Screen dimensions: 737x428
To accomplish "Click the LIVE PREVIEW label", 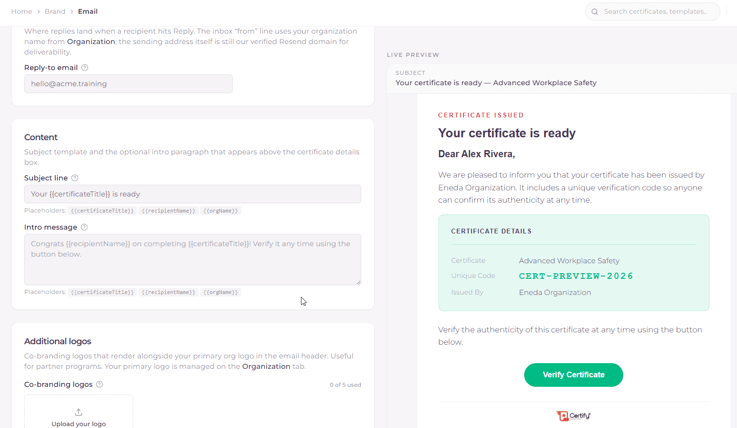I will [x=413, y=55].
